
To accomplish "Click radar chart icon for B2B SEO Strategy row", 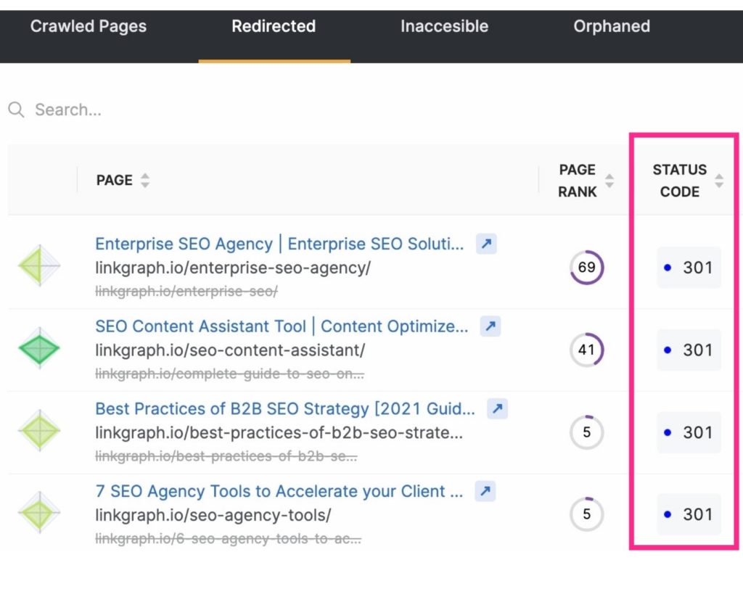I will click(39, 432).
